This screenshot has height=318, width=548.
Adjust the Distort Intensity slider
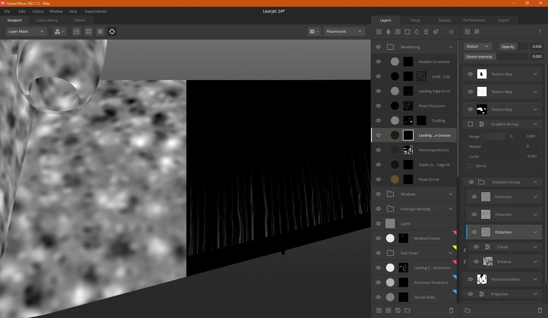[x=512, y=57]
